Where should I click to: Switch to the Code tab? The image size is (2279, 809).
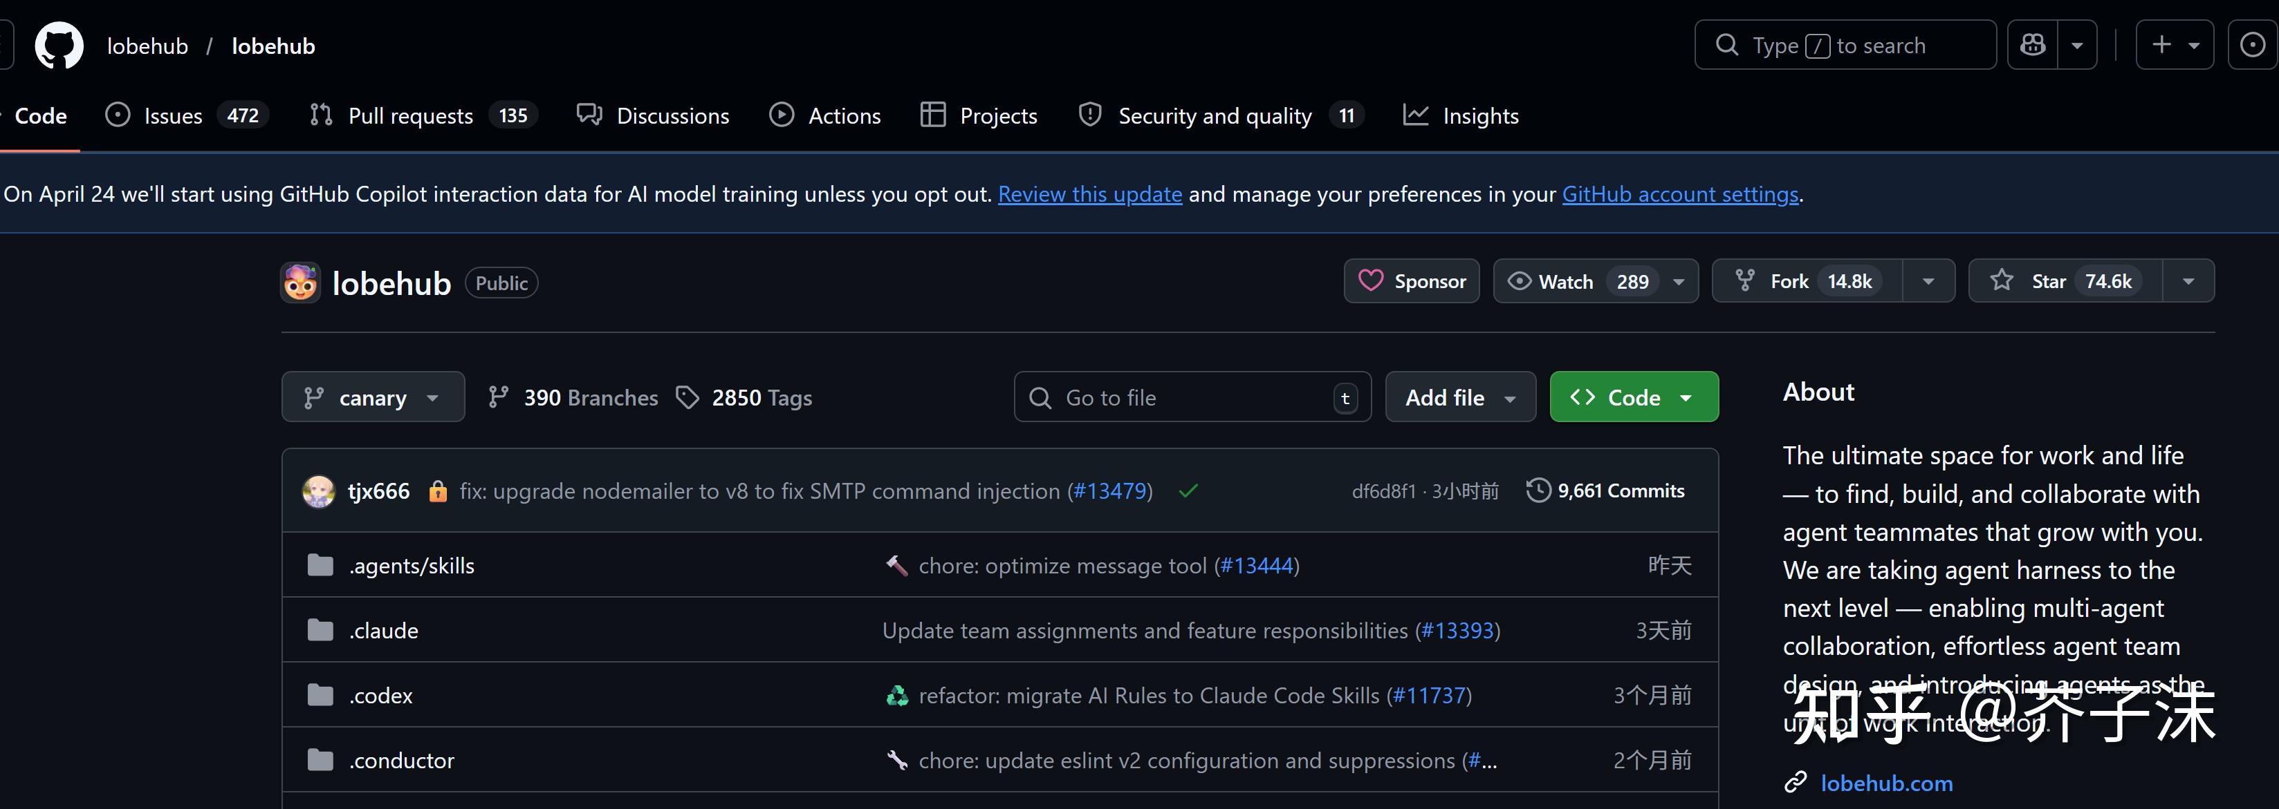click(40, 116)
